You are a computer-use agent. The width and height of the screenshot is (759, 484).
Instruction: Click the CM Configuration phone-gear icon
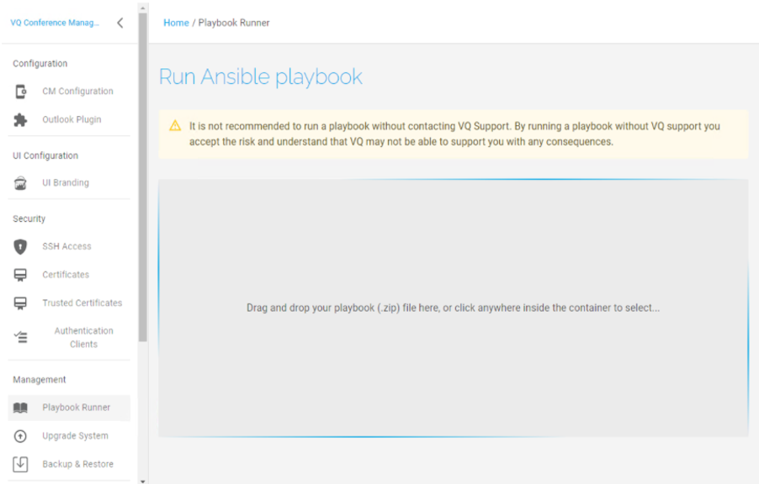[x=20, y=92]
